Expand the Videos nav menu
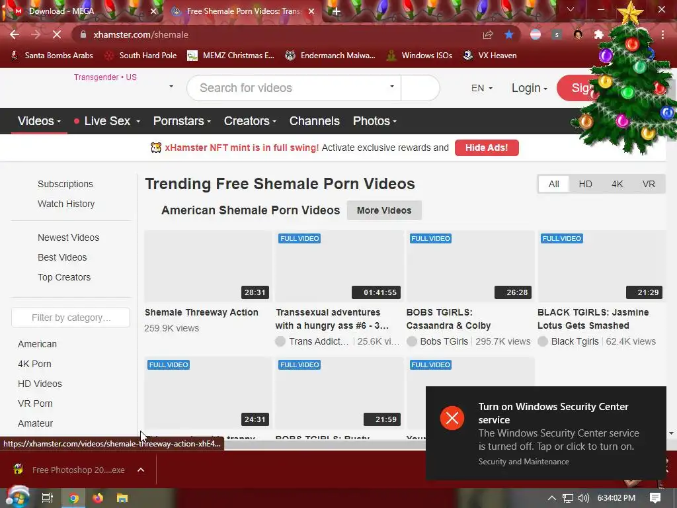 click(x=39, y=121)
